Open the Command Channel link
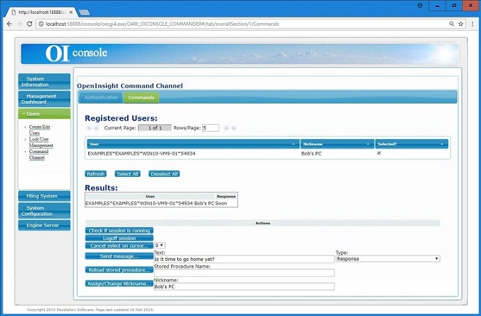The width and height of the screenshot is (481, 316). point(38,155)
